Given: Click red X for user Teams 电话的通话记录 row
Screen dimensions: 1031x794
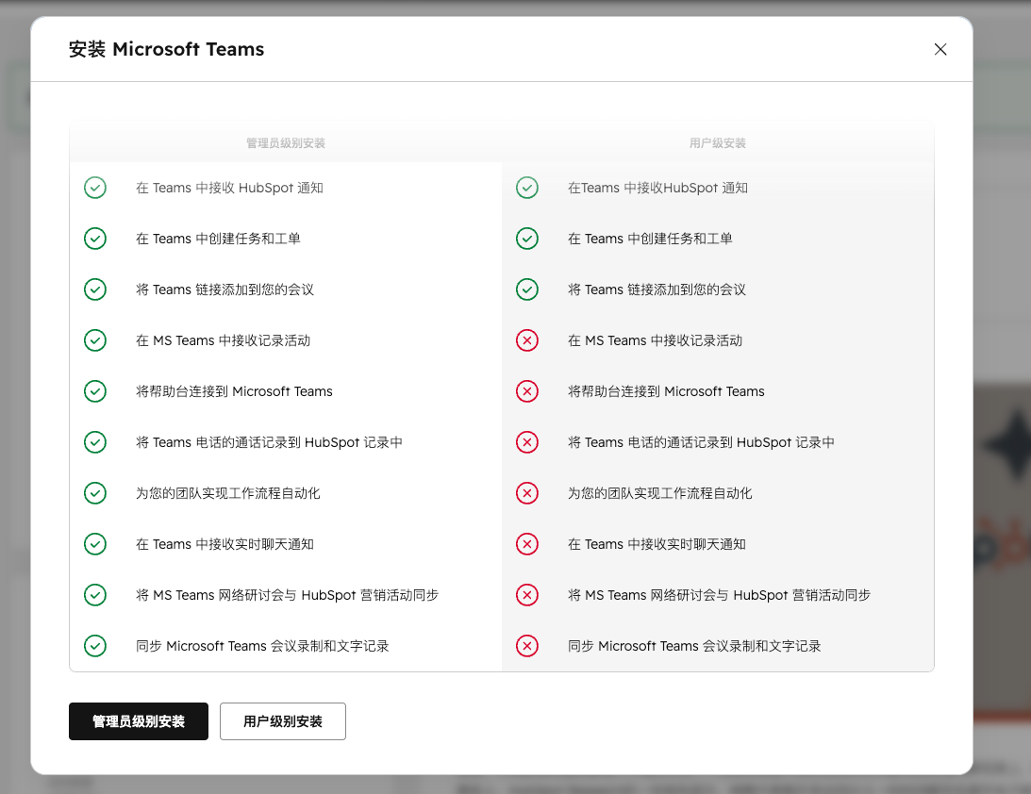Looking at the screenshot, I should pyautogui.click(x=527, y=442).
